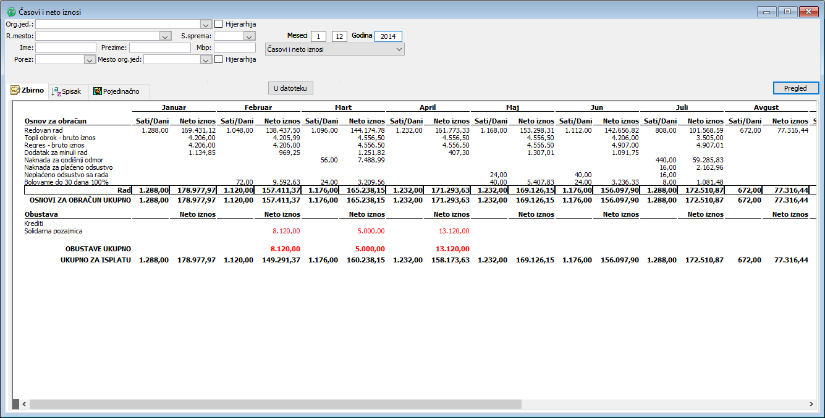The height and width of the screenshot is (418, 825).
Task: Click the Pojedinačno tab icon
Action: point(97,91)
